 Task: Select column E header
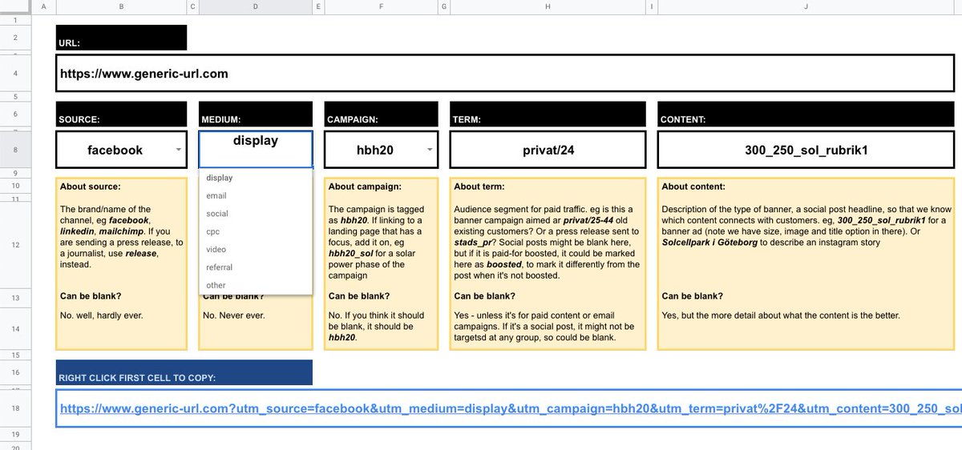(318, 6)
